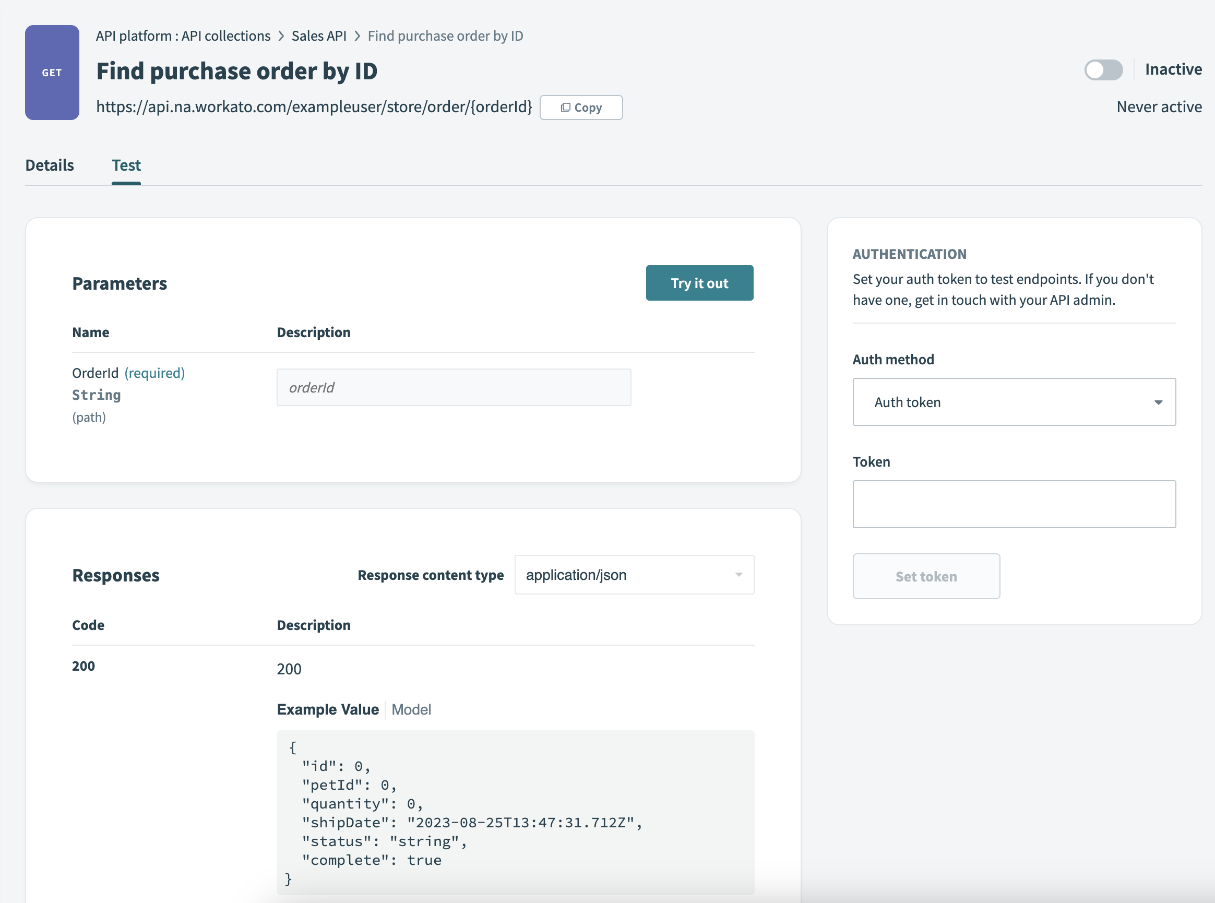Click the Try it out button
Image resolution: width=1215 pixels, height=903 pixels.
[x=699, y=282]
